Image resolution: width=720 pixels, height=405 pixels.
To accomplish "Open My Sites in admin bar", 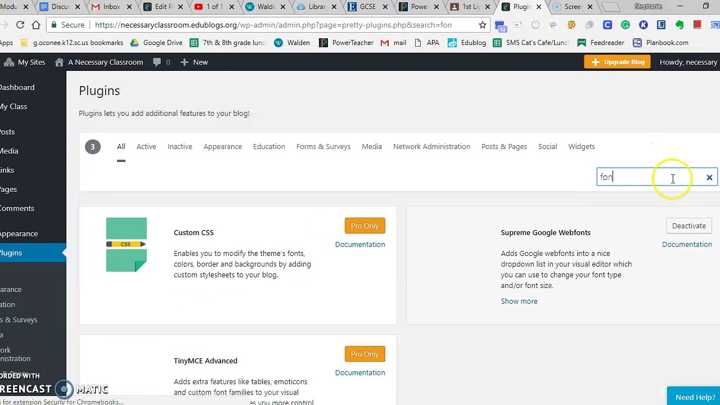I will pyautogui.click(x=24, y=62).
